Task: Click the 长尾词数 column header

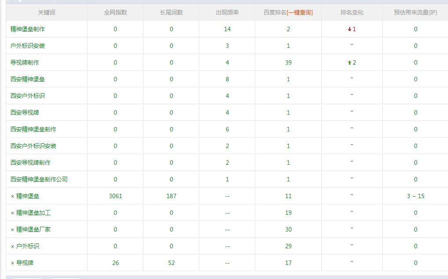Action: click(x=171, y=13)
